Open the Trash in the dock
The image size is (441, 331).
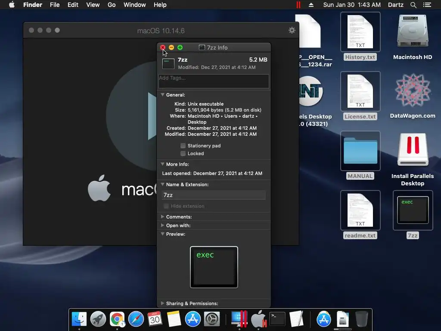coord(361,319)
